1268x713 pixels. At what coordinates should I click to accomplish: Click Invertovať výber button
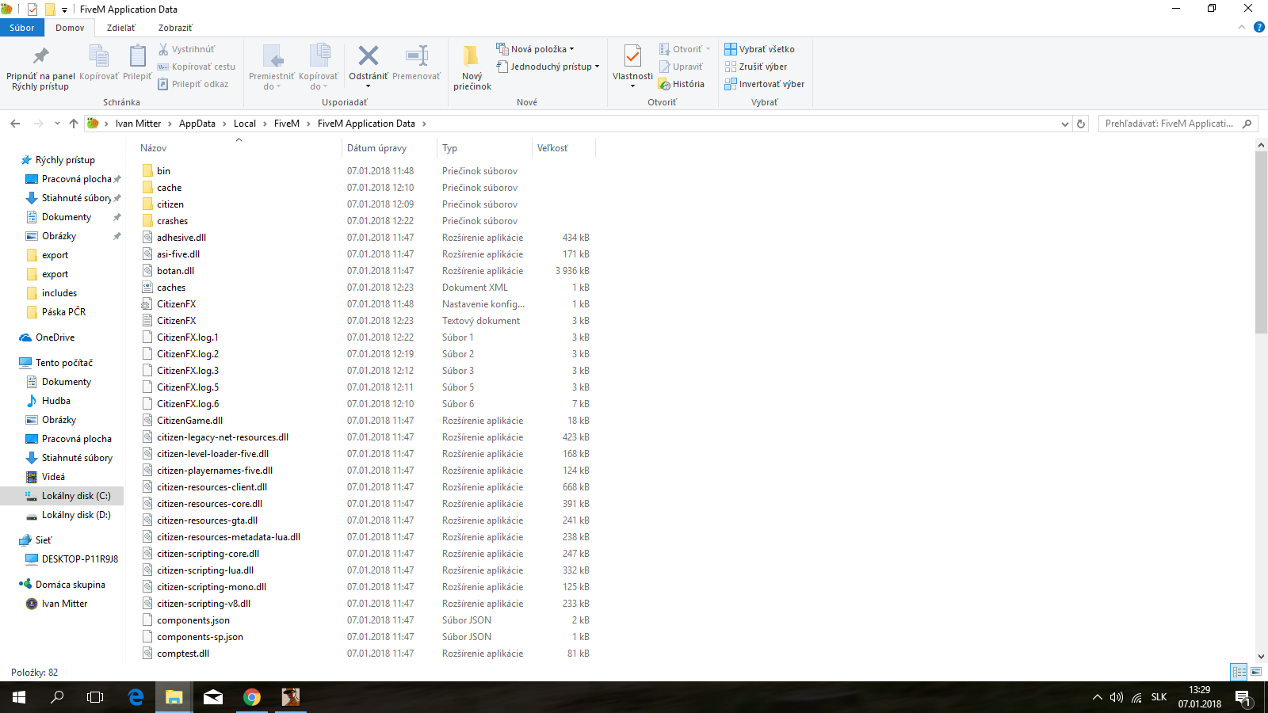pyautogui.click(x=764, y=84)
